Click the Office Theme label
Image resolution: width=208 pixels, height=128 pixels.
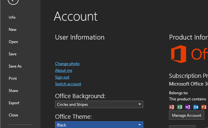pos(73,117)
